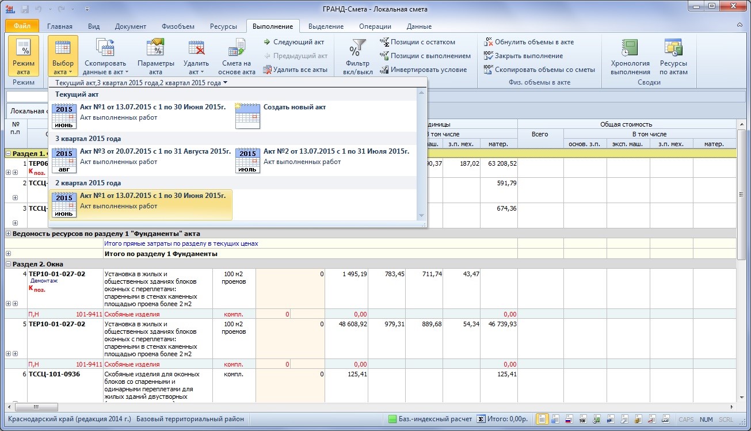This screenshot has height=431, width=751.
Task: Select row 4 ТЕР10-01-027-02 Демонтаж
Action: (x=57, y=274)
